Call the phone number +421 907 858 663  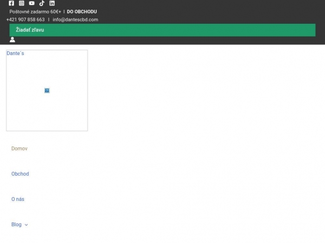coord(25,19)
